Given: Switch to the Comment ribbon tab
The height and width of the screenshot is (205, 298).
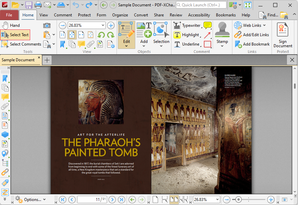Looking at the screenshot, I should (x=63, y=15).
